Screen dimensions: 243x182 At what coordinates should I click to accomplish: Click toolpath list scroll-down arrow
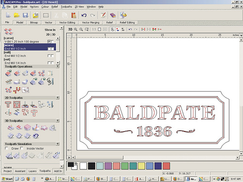pos(58,63)
